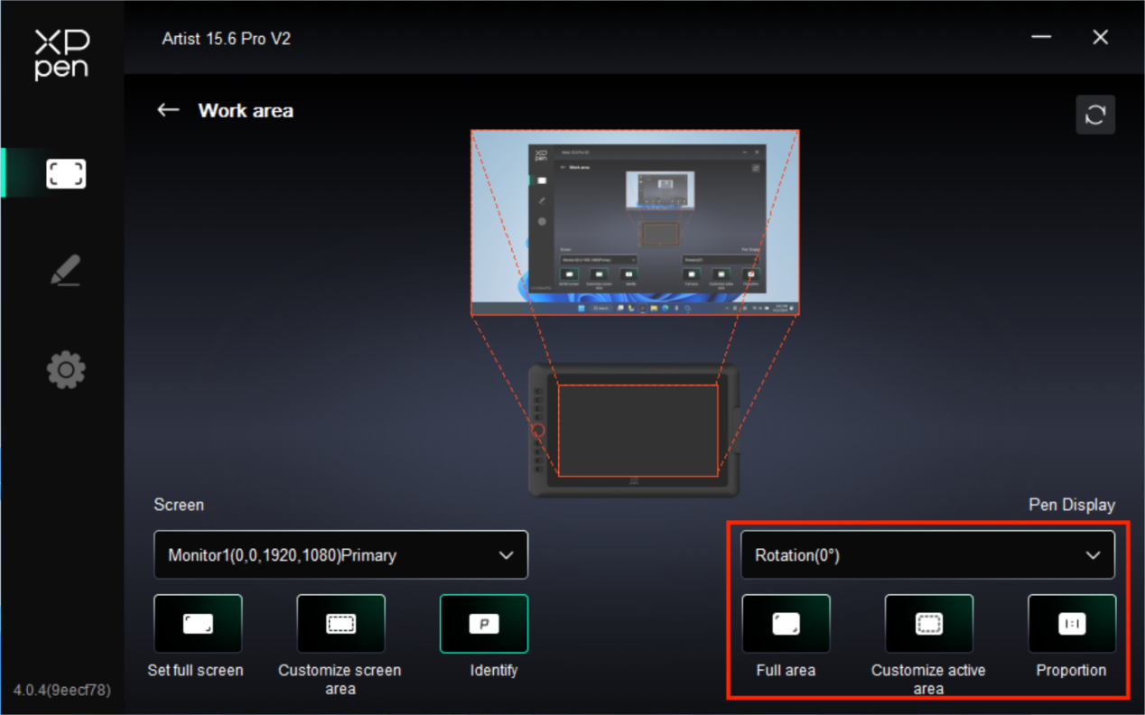Click the reset refresh icon at top right
This screenshot has width=1145, height=715.
pos(1095,115)
